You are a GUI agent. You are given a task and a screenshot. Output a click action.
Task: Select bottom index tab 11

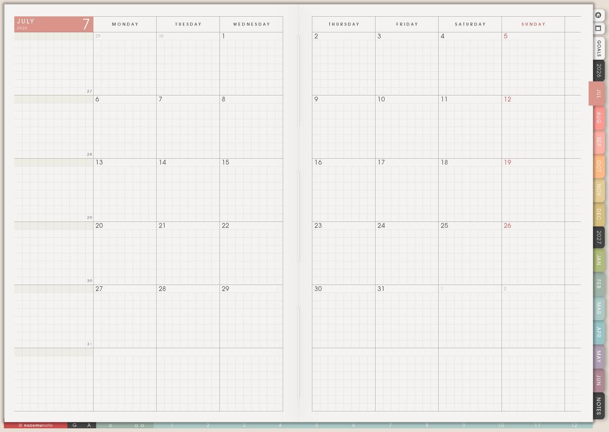(538, 425)
